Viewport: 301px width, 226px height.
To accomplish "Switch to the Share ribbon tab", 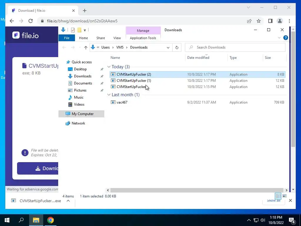I will coord(101,38).
